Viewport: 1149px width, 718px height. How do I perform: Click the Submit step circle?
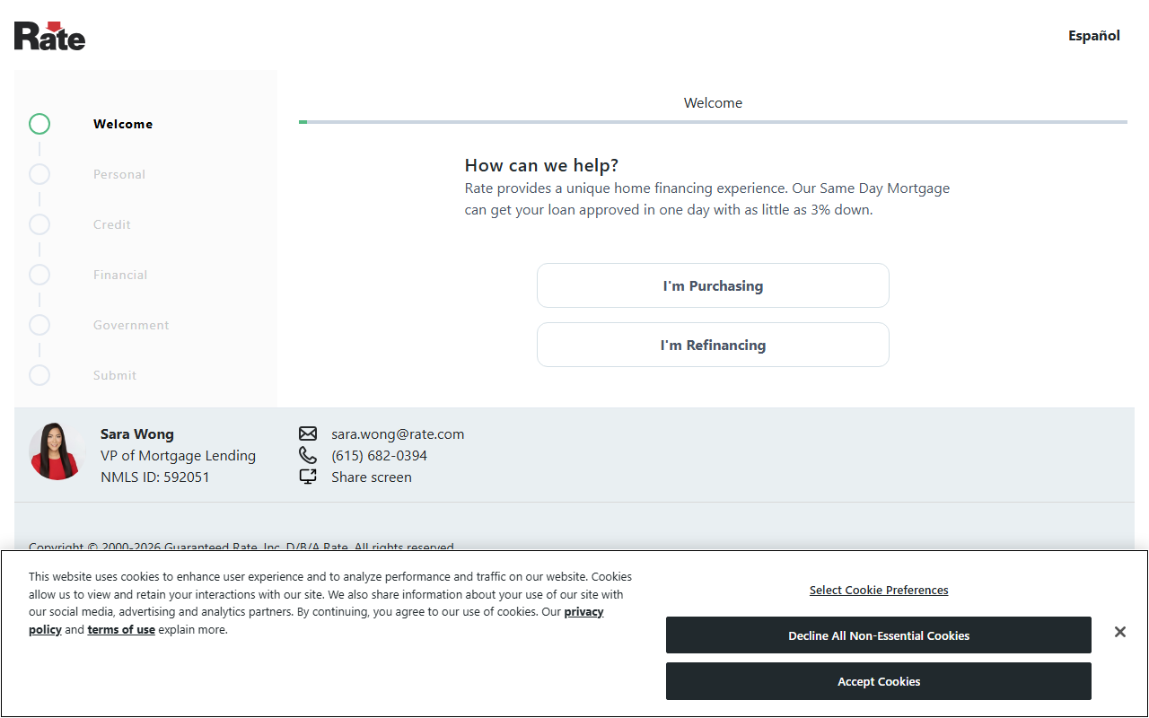39,375
